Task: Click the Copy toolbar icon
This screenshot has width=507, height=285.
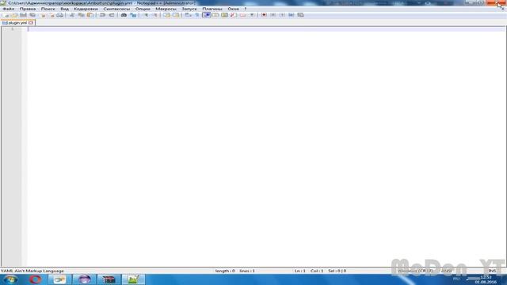Action: (x=81, y=15)
